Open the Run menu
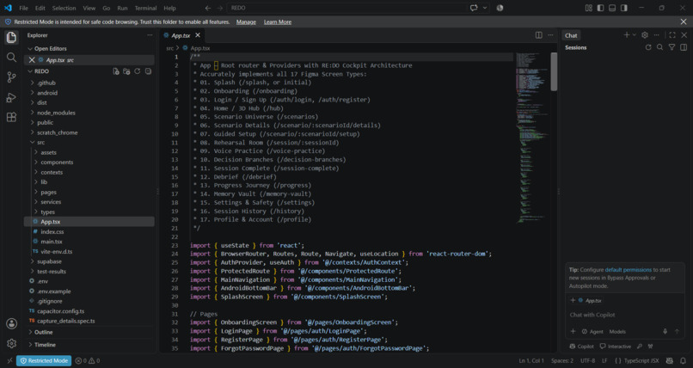Image resolution: width=693 pixels, height=368 pixels. coord(122,8)
